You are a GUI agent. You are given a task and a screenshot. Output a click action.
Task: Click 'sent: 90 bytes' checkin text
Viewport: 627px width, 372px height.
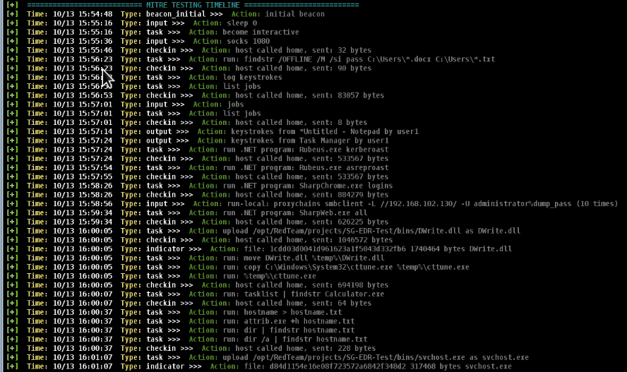tap(342, 68)
